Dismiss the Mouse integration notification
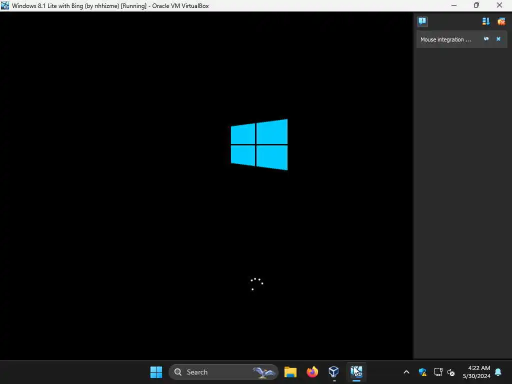The width and height of the screenshot is (512, 384). [498, 39]
